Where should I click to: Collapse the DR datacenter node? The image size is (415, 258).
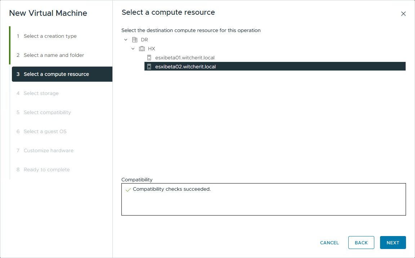[126, 40]
